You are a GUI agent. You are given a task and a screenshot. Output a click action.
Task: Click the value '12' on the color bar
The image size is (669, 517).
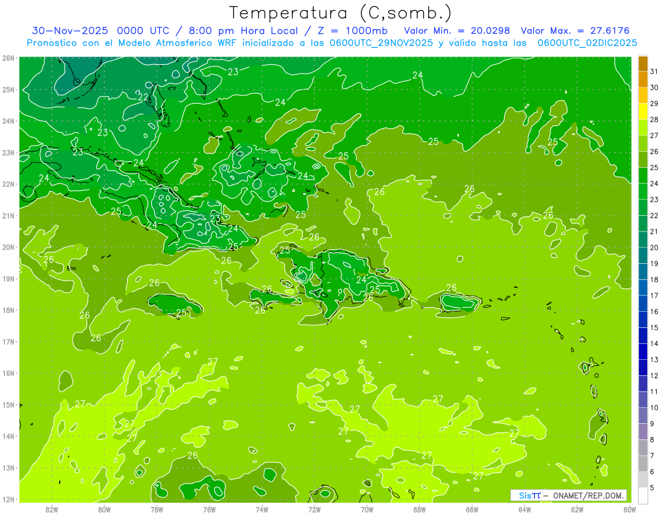(655, 375)
